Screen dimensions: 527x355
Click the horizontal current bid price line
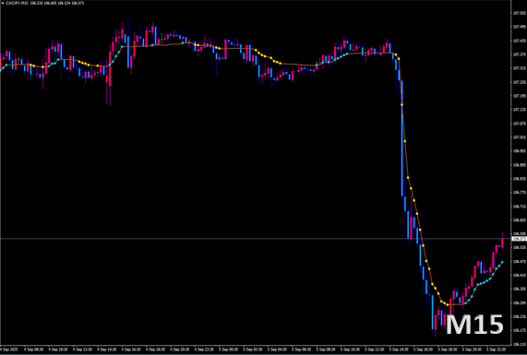coord(256,239)
